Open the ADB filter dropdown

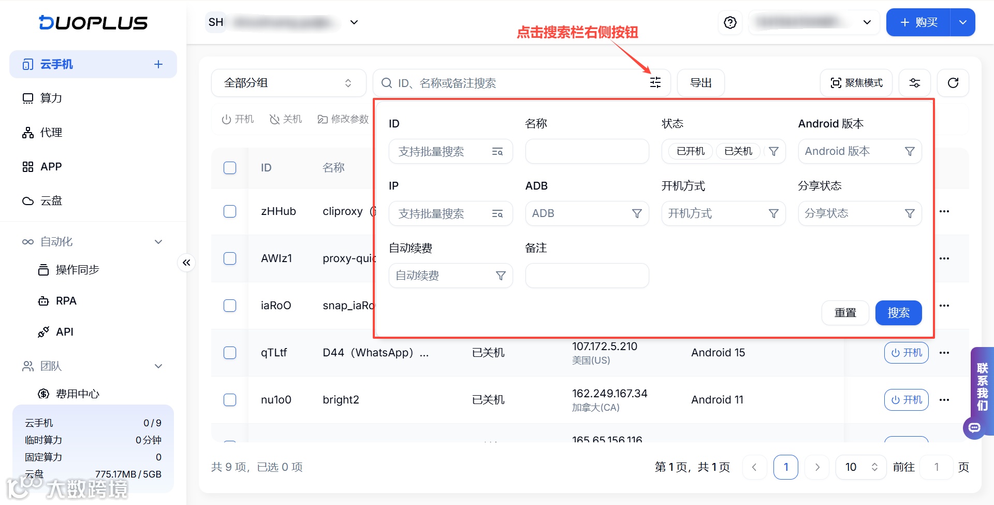pyautogui.click(x=587, y=213)
